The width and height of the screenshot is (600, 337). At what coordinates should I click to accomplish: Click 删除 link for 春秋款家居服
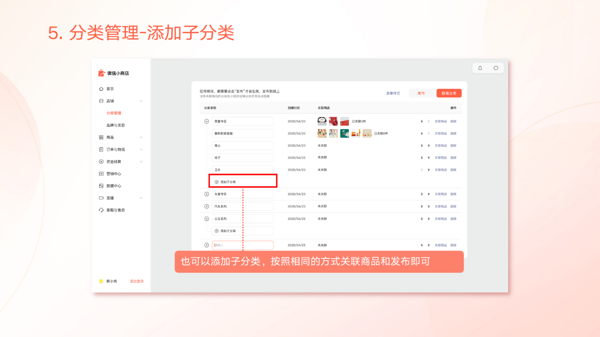(453, 133)
